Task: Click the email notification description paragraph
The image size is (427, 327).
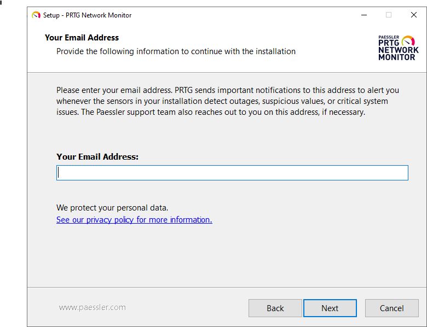Action: point(228,101)
